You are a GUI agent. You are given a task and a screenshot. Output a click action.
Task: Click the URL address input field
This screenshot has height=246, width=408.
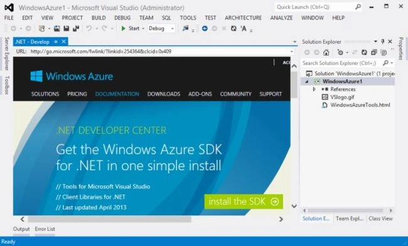click(x=159, y=51)
